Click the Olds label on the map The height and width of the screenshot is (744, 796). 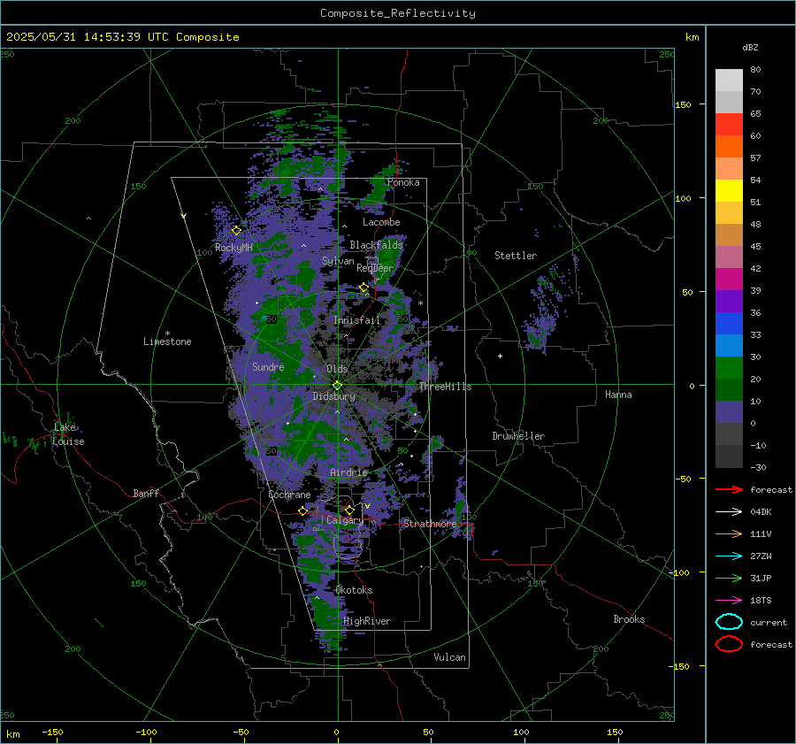point(337,369)
